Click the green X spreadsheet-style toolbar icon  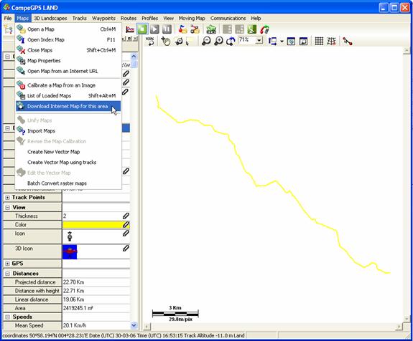point(252,29)
